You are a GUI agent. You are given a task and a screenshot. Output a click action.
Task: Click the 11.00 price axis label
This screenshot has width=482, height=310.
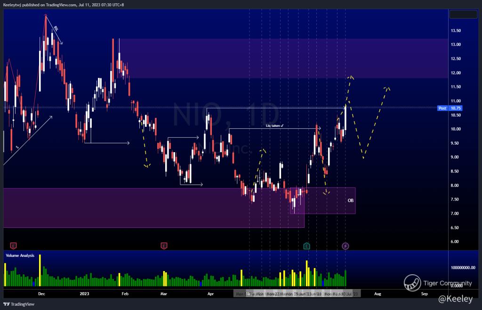pos(456,101)
